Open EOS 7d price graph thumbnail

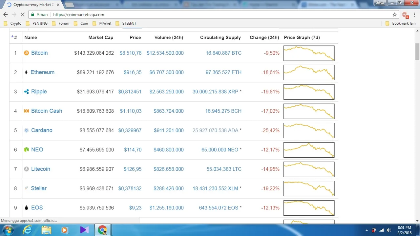pyautogui.click(x=309, y=208)
